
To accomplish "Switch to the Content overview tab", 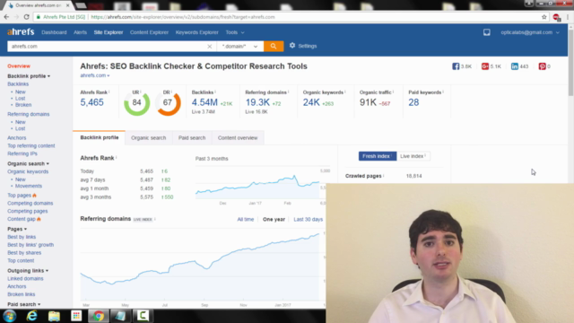I will tap(238, 137).
